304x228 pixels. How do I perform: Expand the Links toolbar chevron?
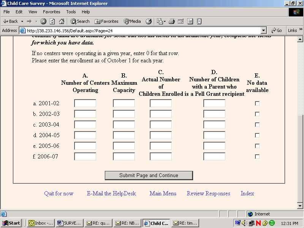point(301,29)
